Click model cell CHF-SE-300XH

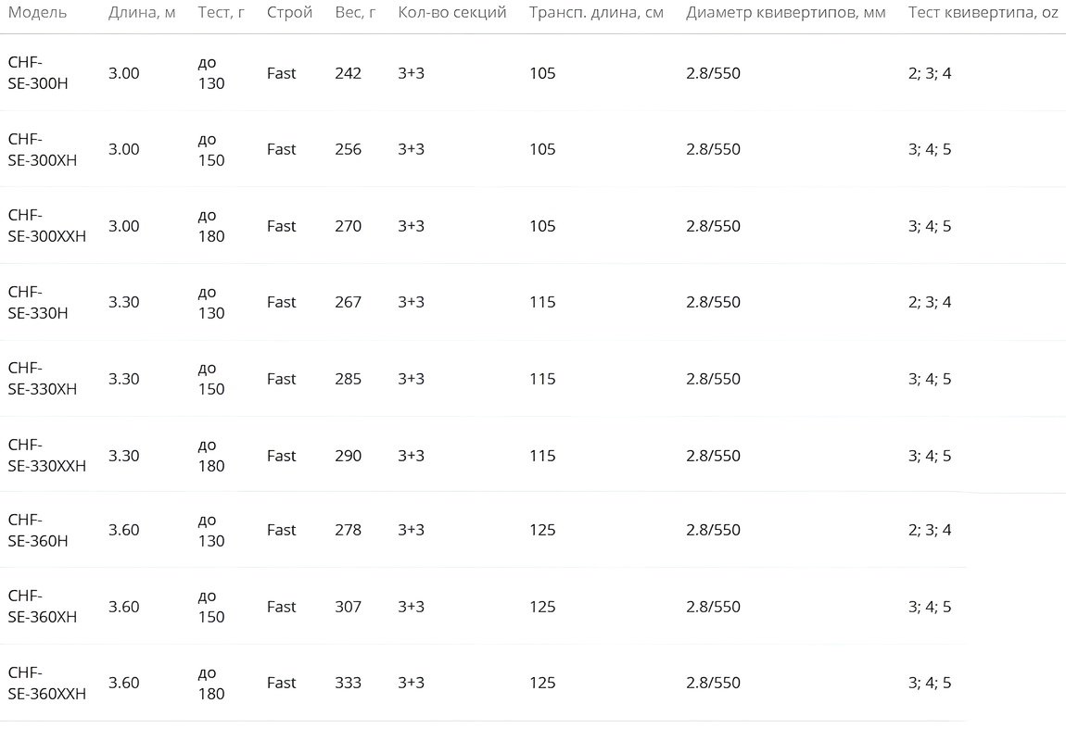42,149
